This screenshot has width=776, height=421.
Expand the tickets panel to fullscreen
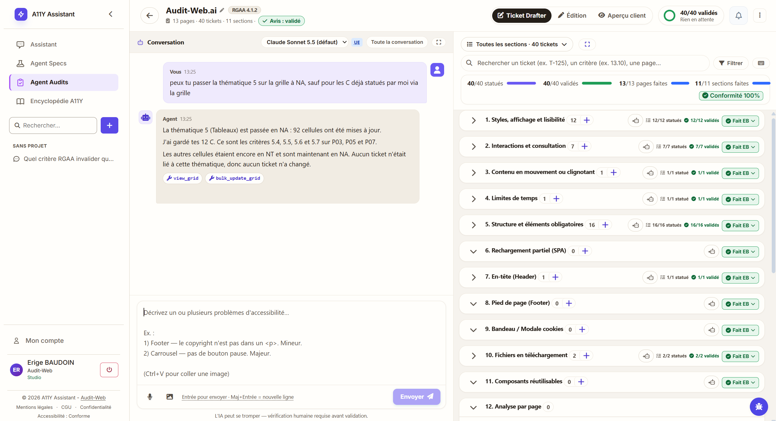click(587, 44)
